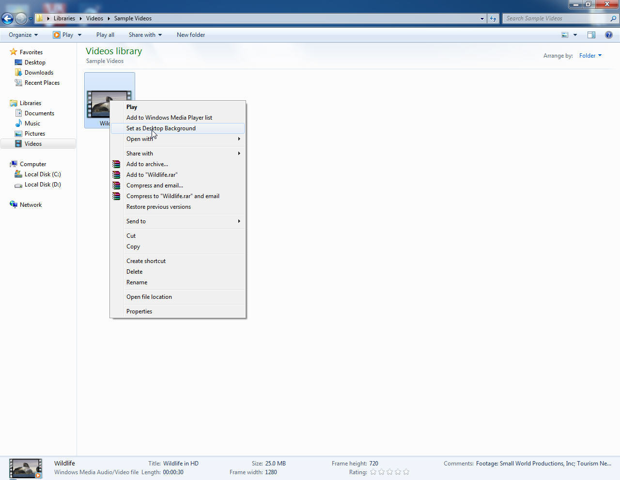The width and height of the screenshot is (620, 480).
Task: Click the change view icon in toolbar
Action: coord(565,35)
